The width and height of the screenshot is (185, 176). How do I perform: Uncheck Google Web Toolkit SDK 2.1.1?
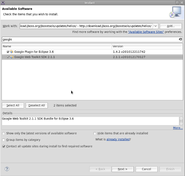click(8, 57)
